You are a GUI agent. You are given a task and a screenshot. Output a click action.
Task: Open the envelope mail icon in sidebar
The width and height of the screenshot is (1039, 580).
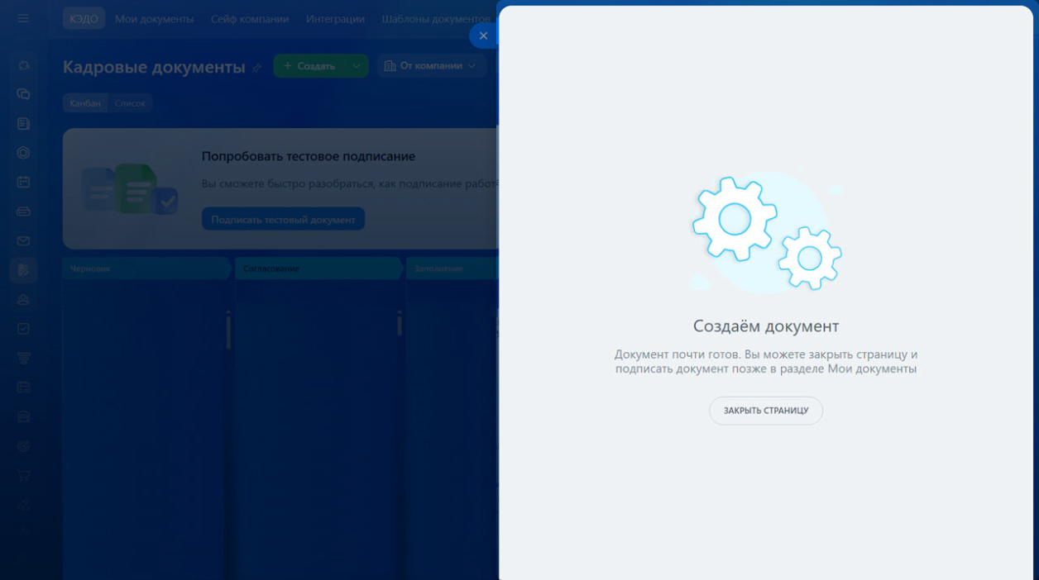coord(23,241)
